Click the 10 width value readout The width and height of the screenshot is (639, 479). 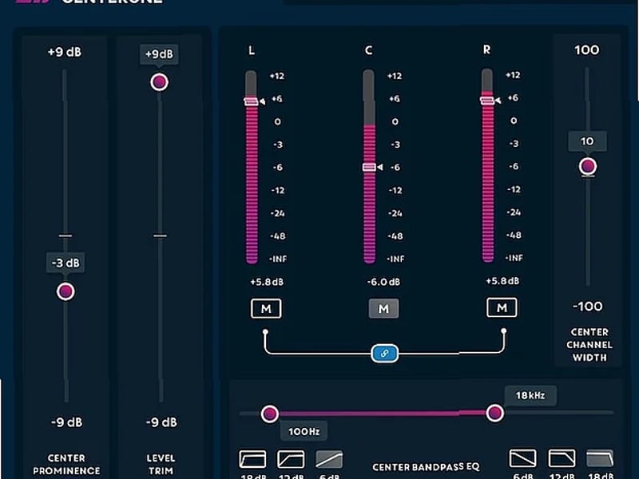[x=588, y=141]
